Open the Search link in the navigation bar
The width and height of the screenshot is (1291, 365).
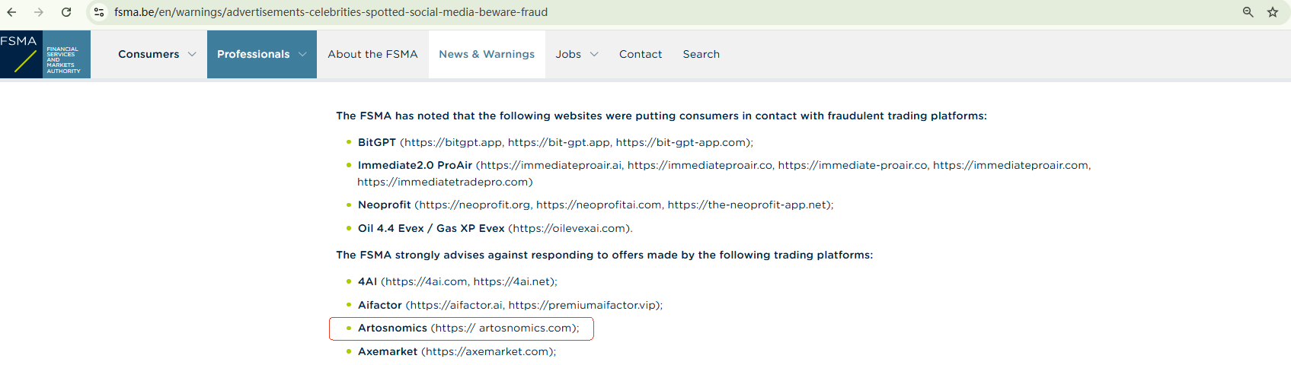coord(701,54)
